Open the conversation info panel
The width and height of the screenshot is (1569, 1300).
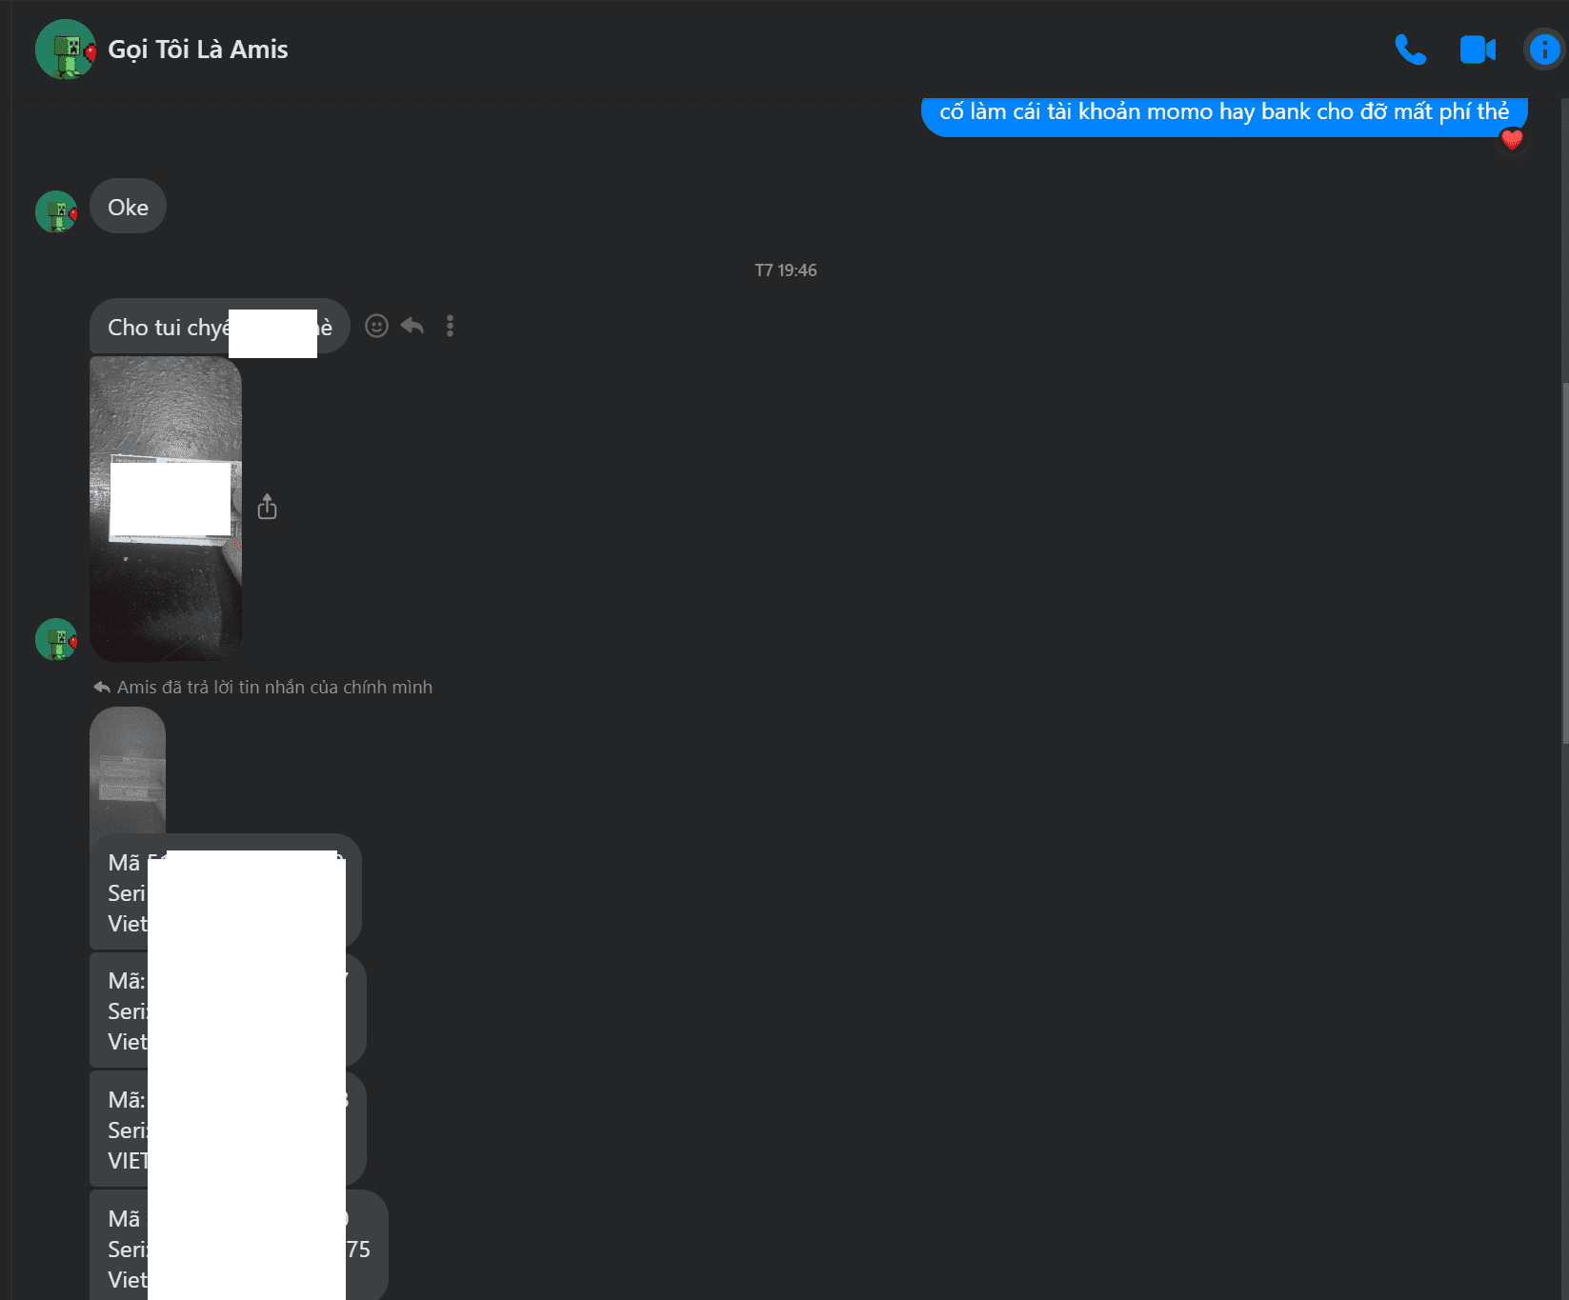click(1544, 50)
